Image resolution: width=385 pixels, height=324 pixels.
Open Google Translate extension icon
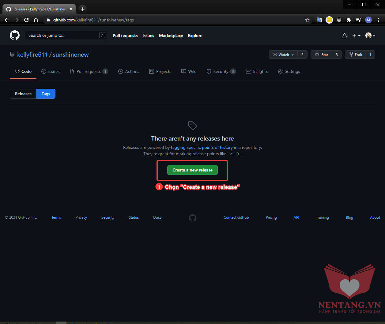tap(319, 20)
